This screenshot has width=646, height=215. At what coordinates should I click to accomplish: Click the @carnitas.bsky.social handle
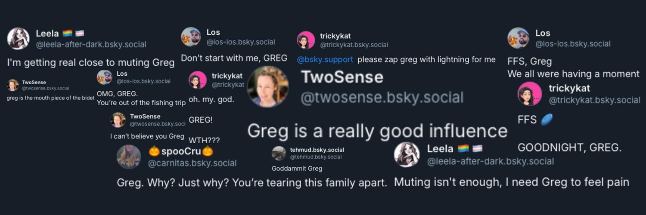click(192, 163)
